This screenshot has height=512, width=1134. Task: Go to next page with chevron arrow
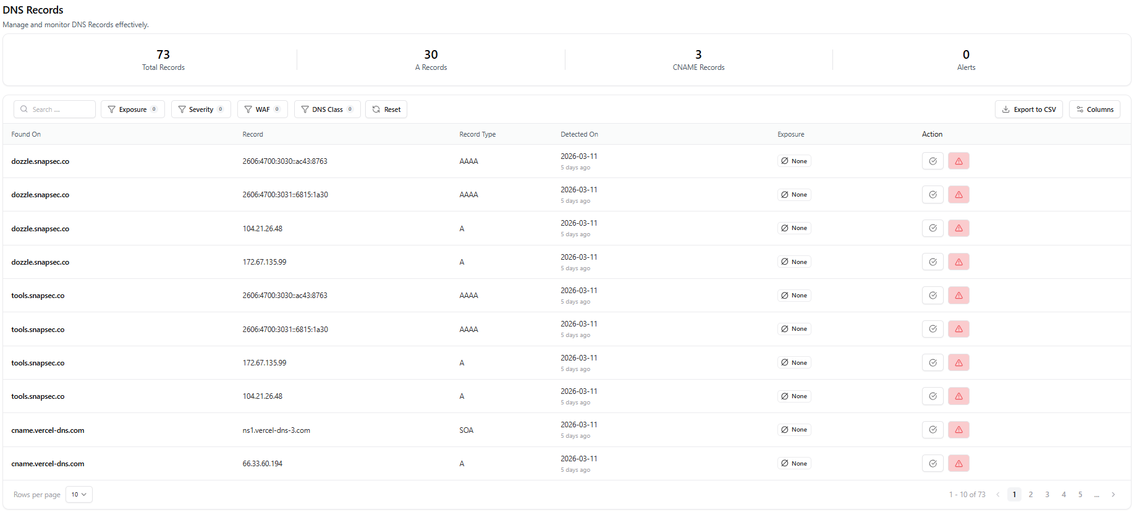tap(1113, 494)
